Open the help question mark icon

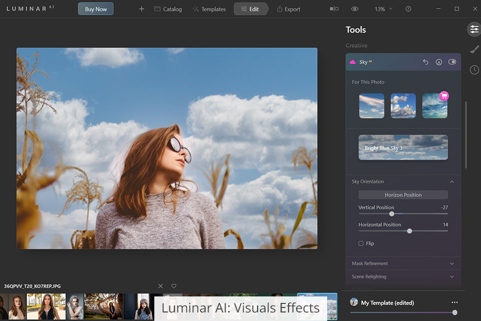(x=408, y=9)
